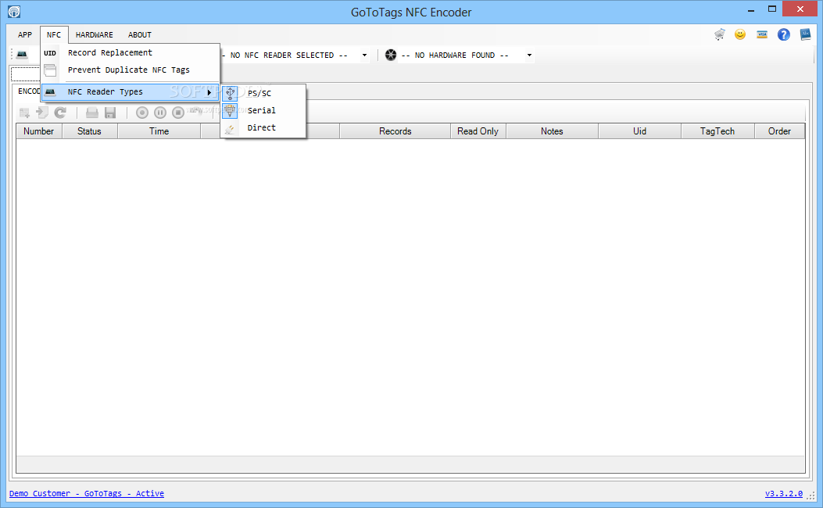
Task: Click the TagTech column header
Action: [x=717, y=131]
